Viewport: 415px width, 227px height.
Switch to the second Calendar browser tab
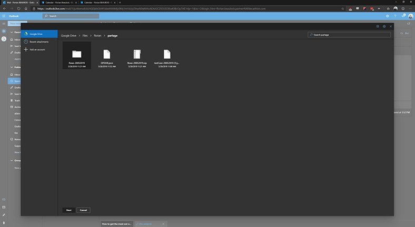click(97, 3)
